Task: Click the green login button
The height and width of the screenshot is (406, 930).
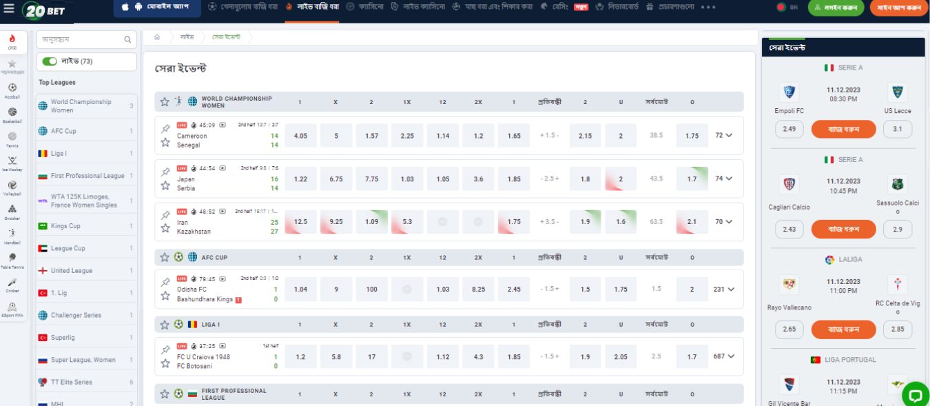Action: [x=836, y=8]
